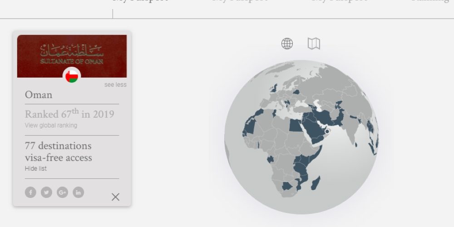Select highlighted Egypt on the globe
The width and height of the screenshot is (454, 227).
click(x=296, y=125)
